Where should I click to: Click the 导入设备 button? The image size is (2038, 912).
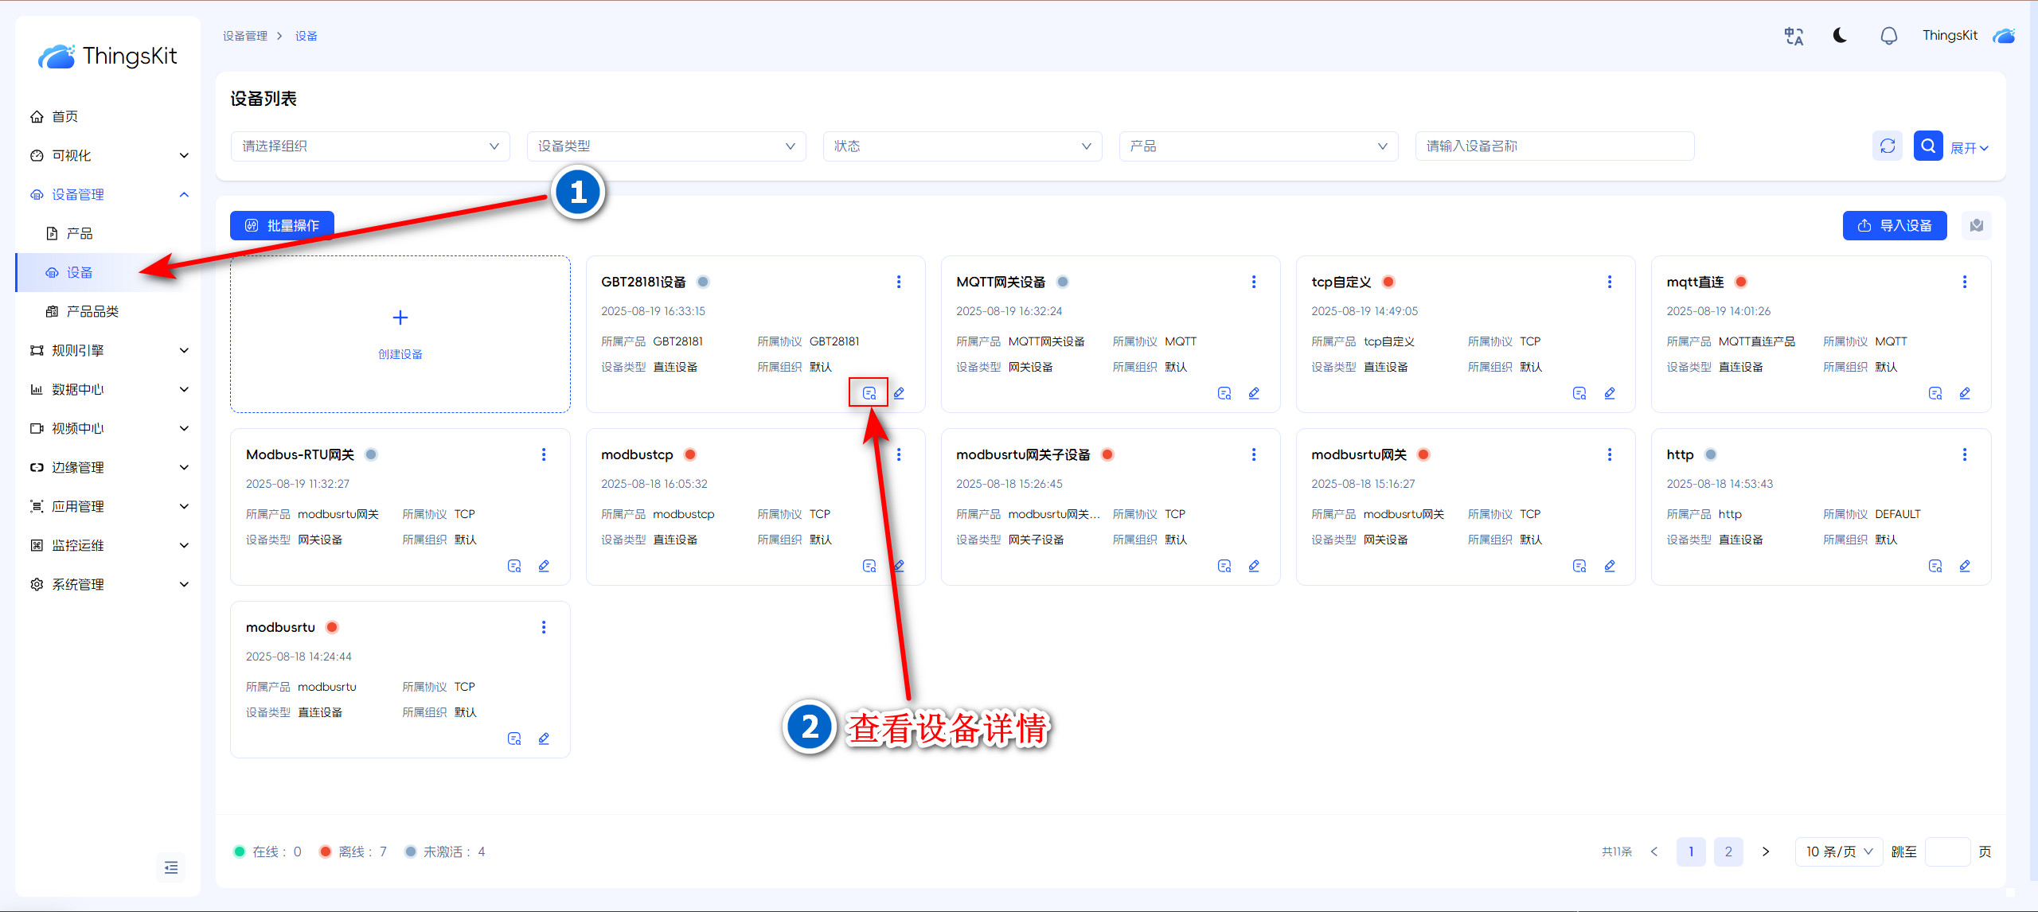click(x=1894, y=226)
